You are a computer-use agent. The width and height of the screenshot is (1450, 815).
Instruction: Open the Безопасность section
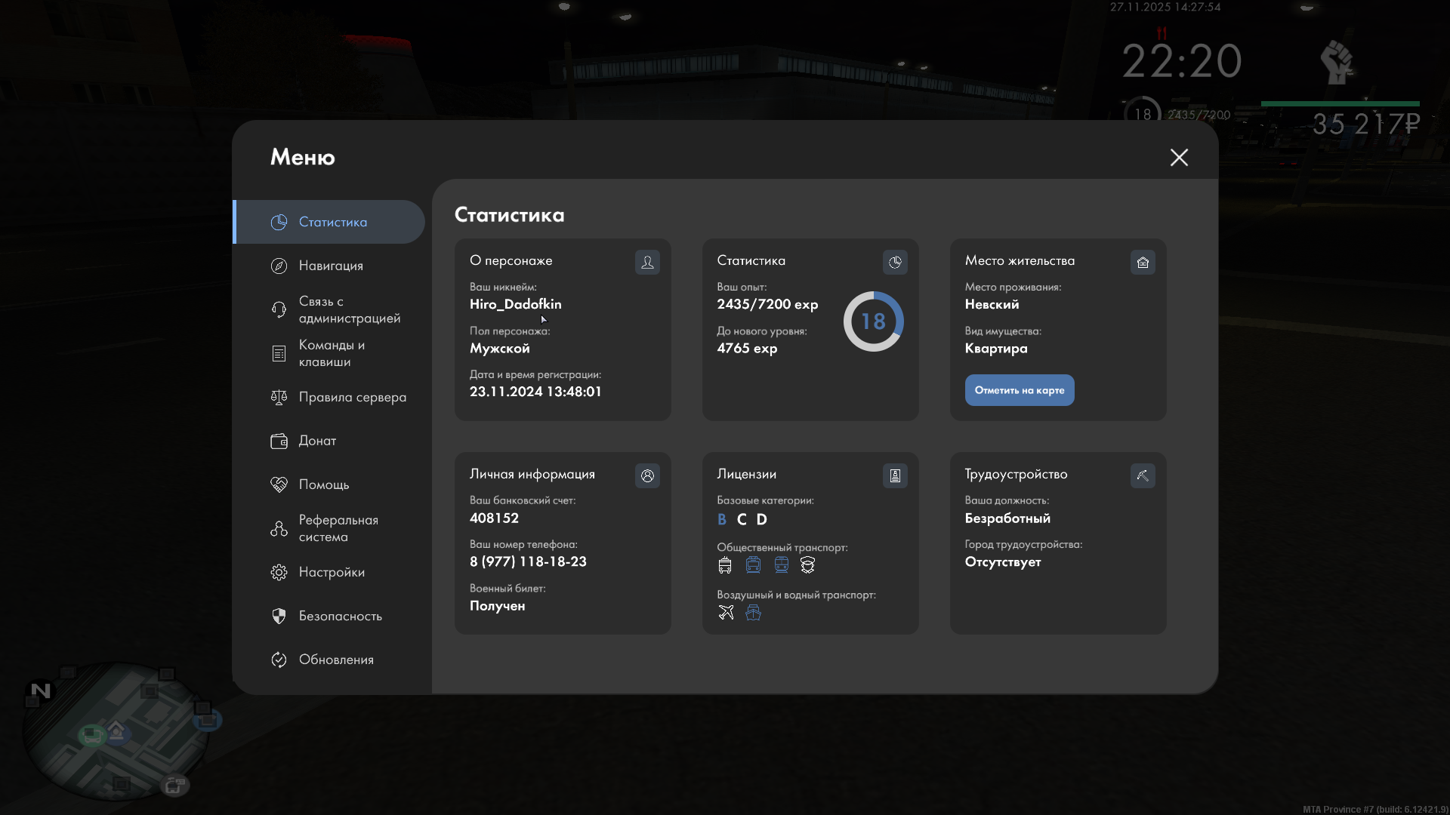(x=339, y=616)
